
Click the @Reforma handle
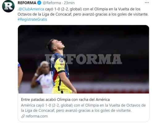pos(52,3)
